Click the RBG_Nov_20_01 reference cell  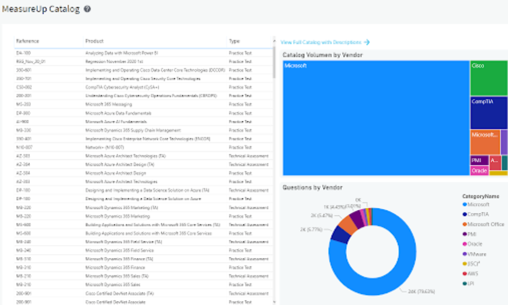(31, 61)
